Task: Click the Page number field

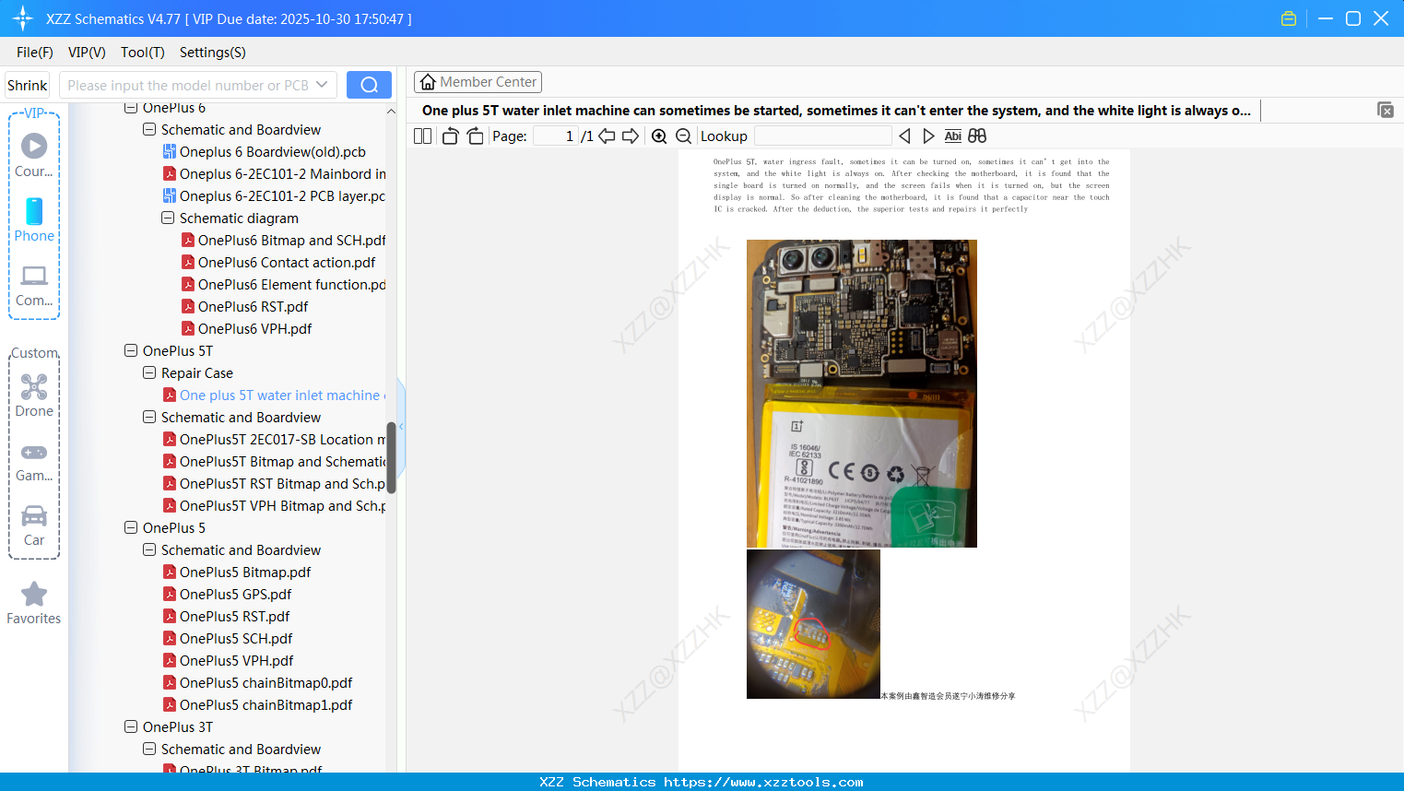Action: pos(556,136)
